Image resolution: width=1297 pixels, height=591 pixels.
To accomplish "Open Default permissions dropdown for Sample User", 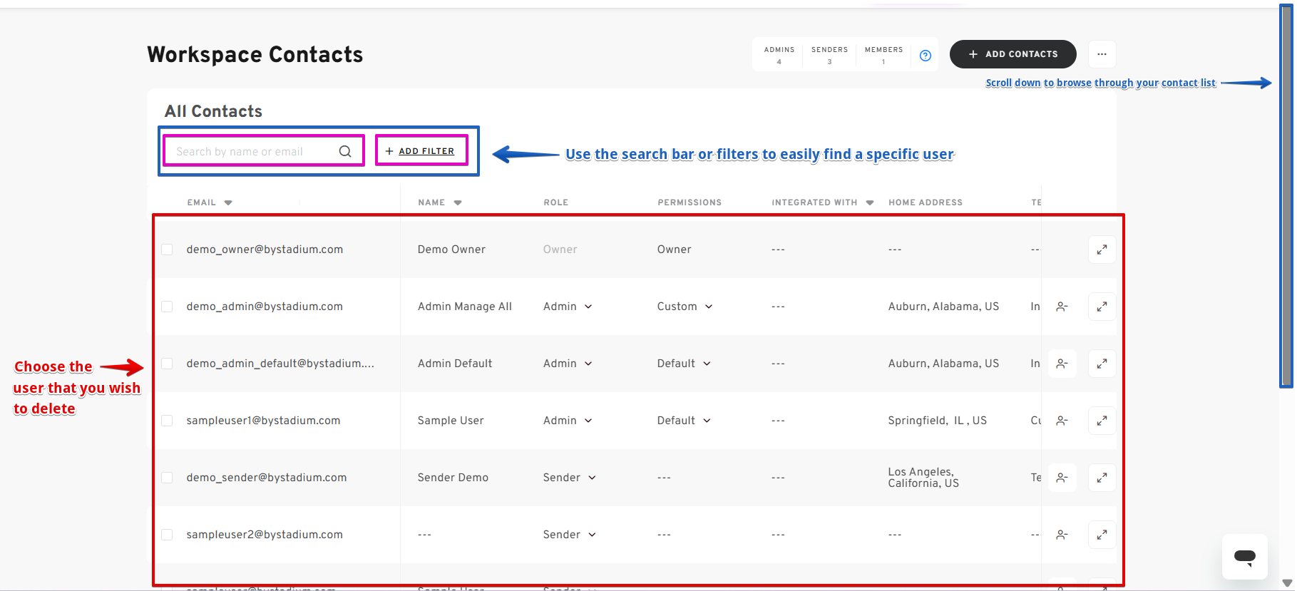I will pos(684,421).
